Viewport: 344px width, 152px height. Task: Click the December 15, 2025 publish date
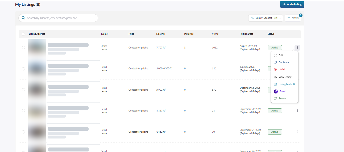point(250,88)
